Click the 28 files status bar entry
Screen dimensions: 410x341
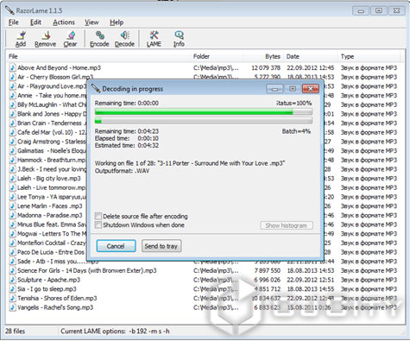[x=16, y=332]
